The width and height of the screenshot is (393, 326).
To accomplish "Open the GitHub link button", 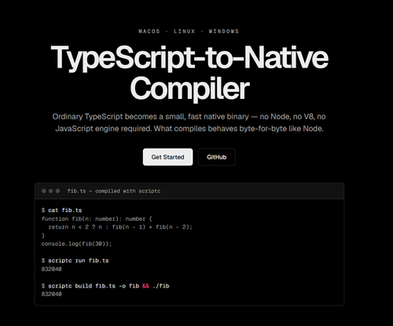I will tap(217, 157).
